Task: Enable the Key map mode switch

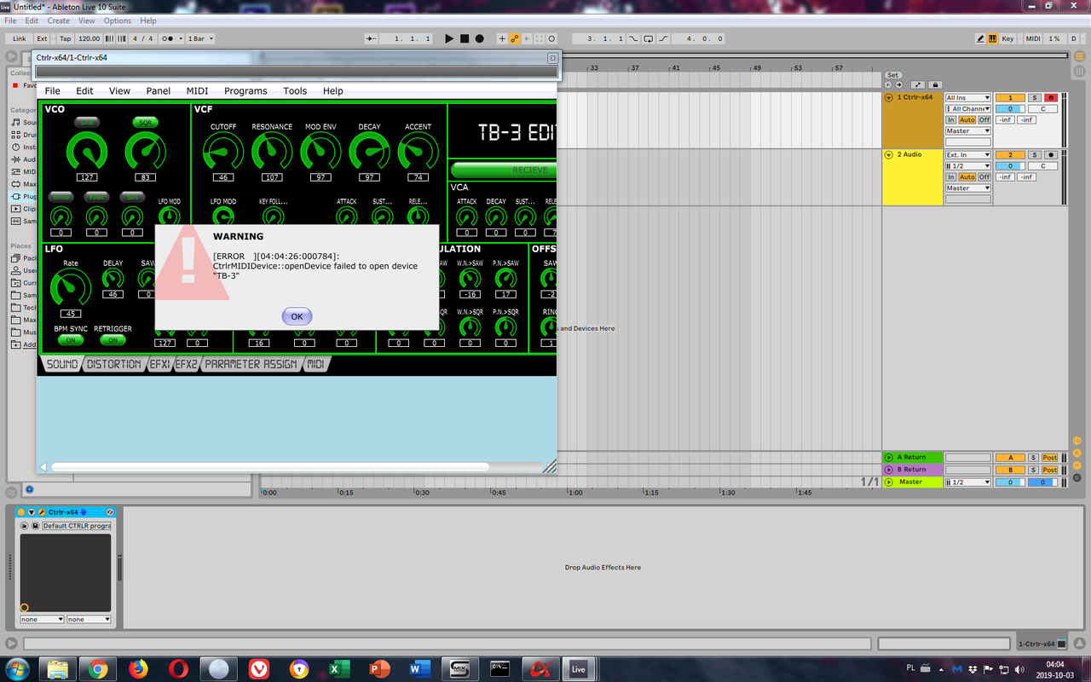Action: pyautogui.click(x=1008, y=38)
